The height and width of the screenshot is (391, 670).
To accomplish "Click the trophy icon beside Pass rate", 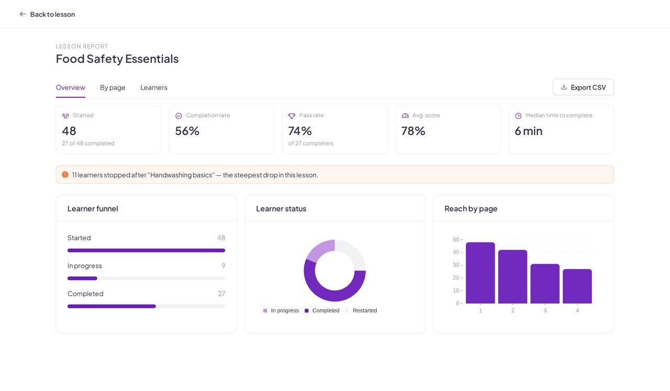I will (x=292, y=116).
